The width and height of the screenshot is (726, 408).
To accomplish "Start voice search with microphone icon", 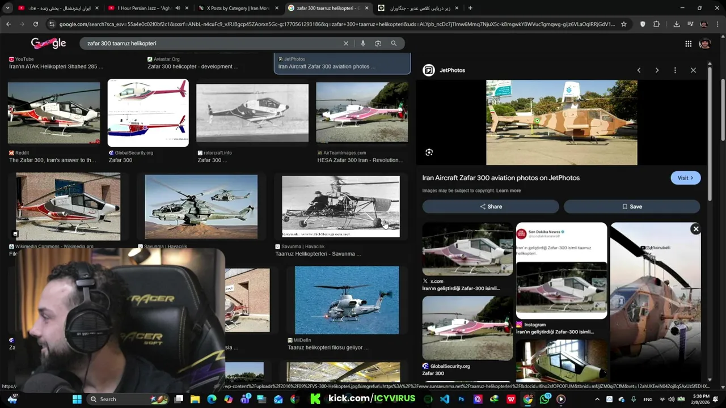I will (362, 43).
